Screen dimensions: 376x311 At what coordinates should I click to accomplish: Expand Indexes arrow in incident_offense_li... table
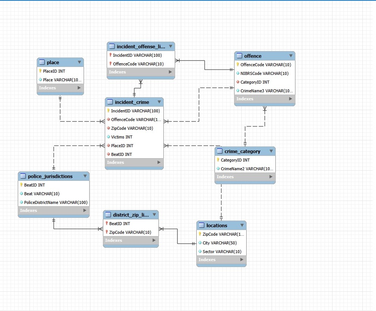(170, 72)
